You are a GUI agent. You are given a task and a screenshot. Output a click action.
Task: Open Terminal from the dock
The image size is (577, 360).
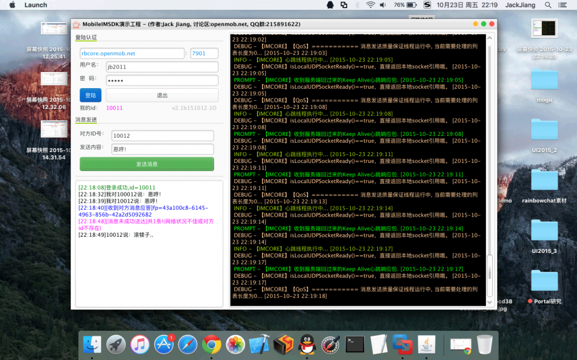[x=354, y=344]
